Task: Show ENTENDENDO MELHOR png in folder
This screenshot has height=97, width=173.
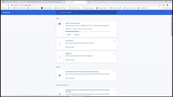Action: [x=70, y=78]
